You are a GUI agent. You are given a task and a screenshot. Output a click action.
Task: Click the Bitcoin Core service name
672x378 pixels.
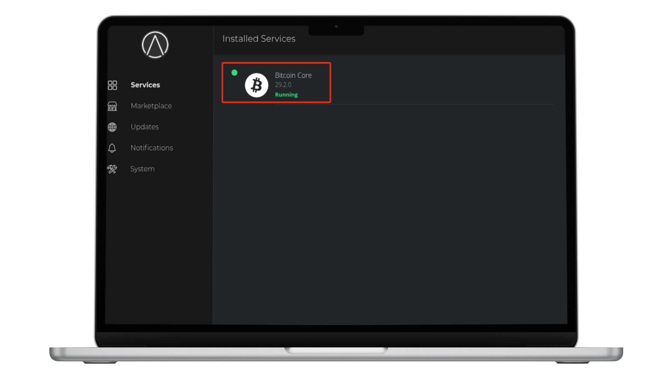coord(293,75)
